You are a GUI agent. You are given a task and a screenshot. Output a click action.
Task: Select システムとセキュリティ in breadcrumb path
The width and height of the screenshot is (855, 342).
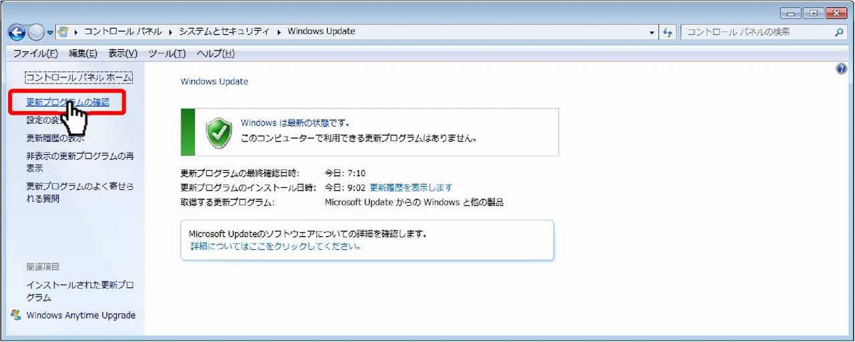tap(223, 31)
